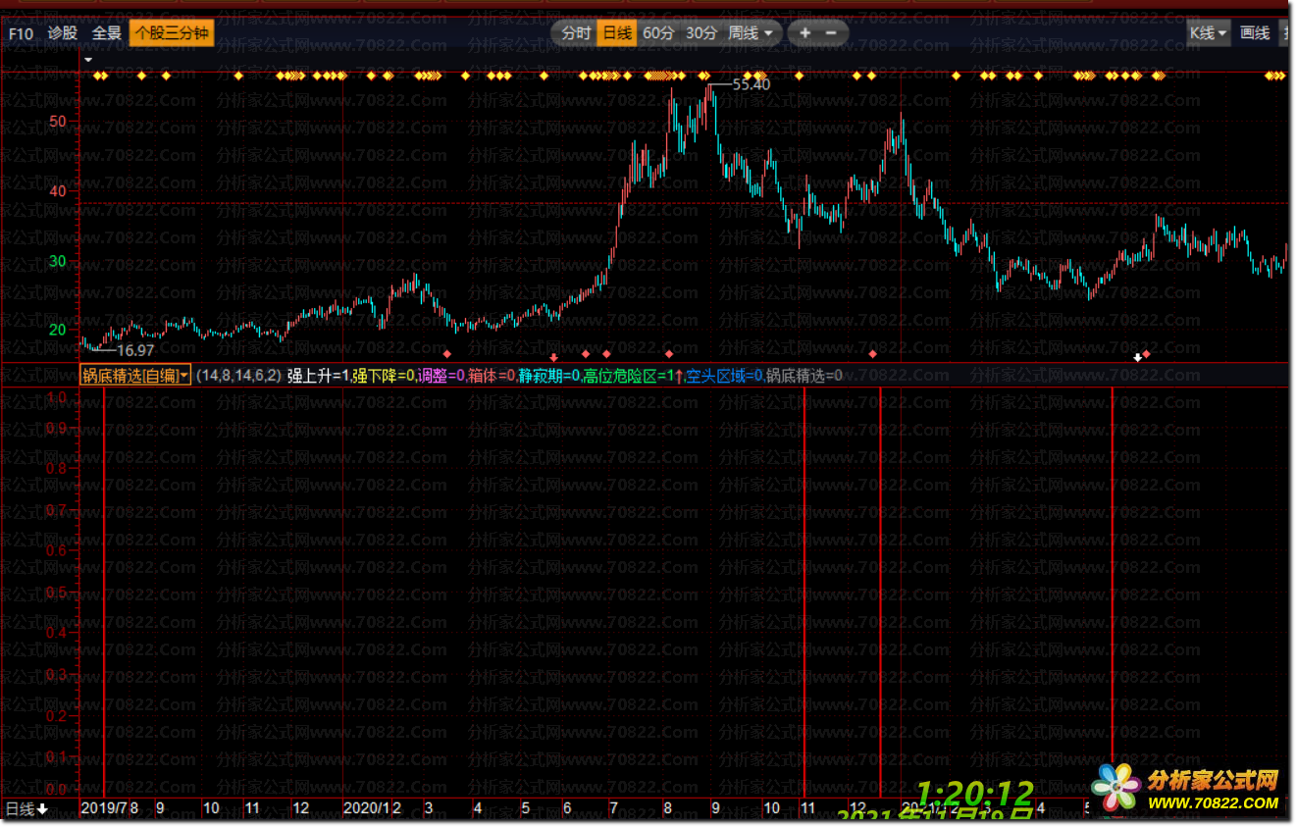Switch to the 全景 panorama view
1297x827 pixels.
click(106, 33)
